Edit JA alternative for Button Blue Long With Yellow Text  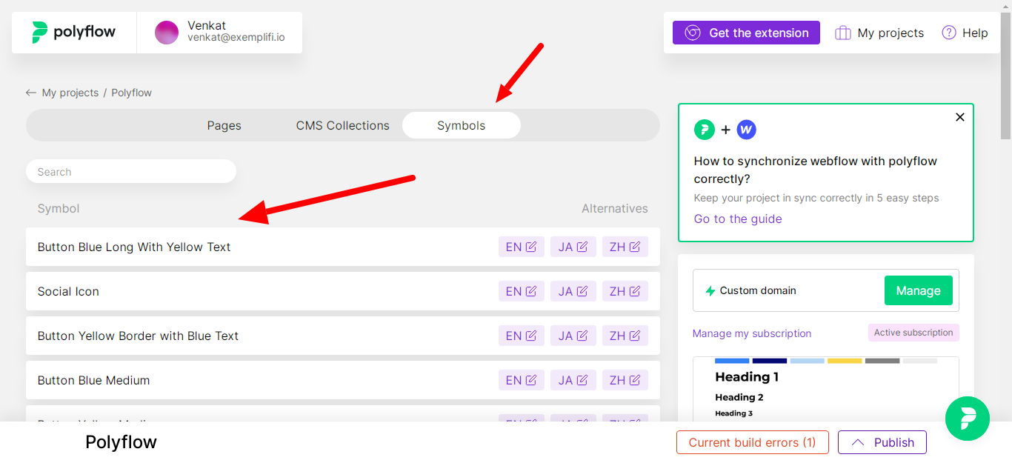573,247
